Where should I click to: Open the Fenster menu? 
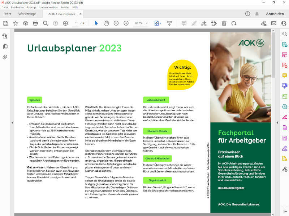click(65, 7)
